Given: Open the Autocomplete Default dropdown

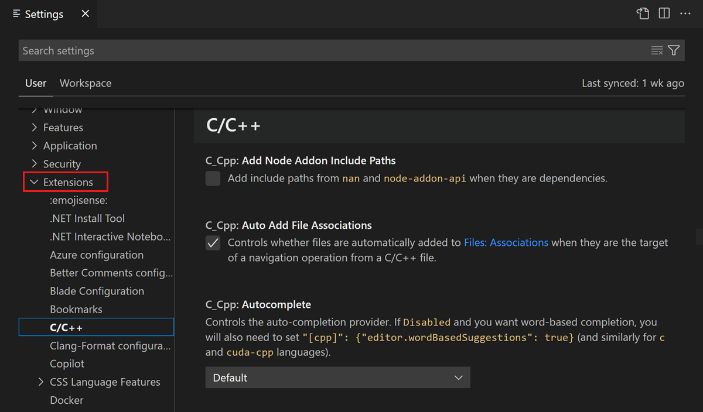Looking at the screenshot, I should [x=337, y=377].
